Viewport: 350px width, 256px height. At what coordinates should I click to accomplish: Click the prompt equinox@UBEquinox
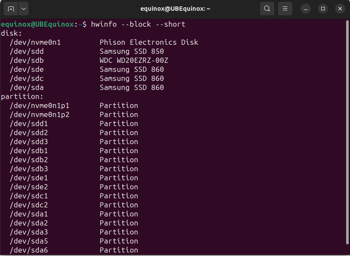pyautogui.click(x=37, y=24)
